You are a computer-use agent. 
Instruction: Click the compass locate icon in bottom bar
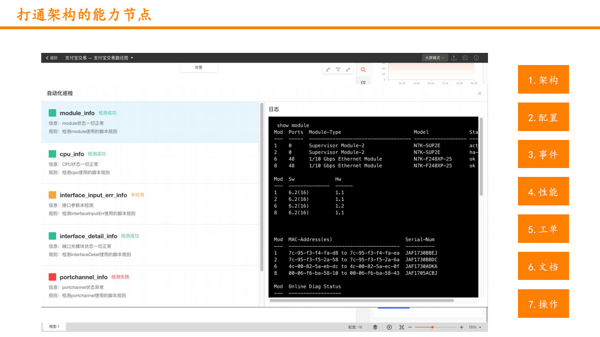click(389, 327)
